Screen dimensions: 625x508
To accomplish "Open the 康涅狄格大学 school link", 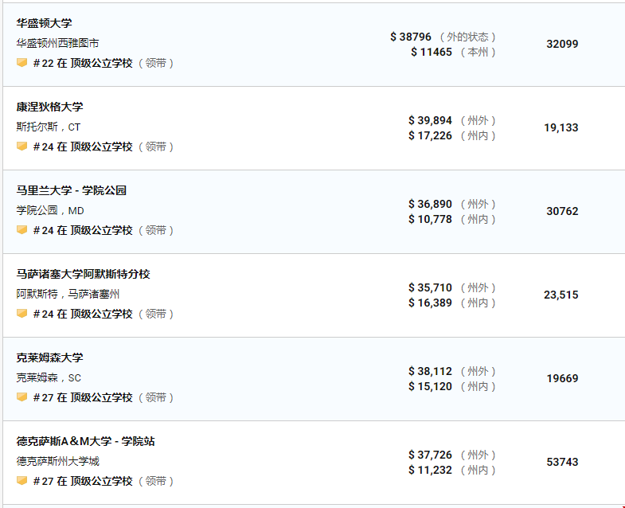I will (49, 107).
